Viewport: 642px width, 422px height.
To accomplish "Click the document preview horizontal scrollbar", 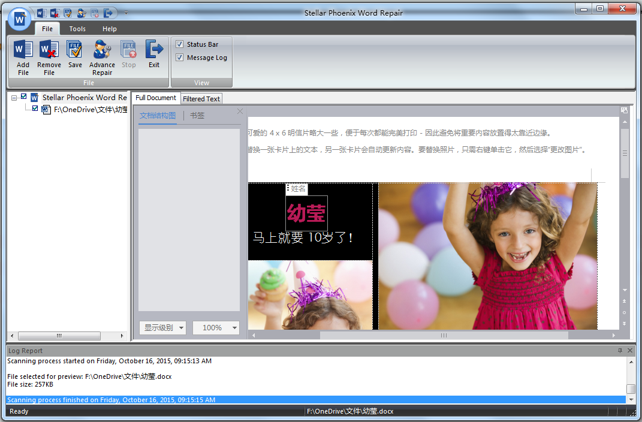I will 444,336.
